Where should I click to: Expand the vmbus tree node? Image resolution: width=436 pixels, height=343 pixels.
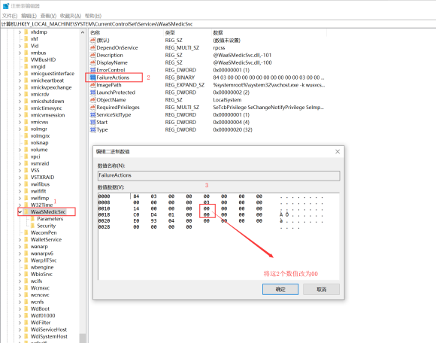(20, 53)
